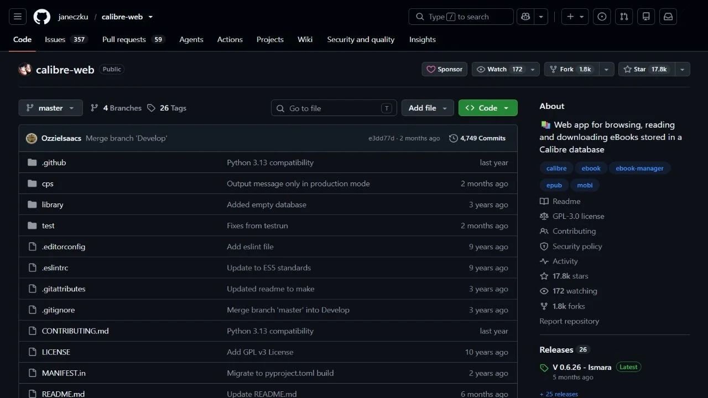Image resolution: width=708 pixels, height=398 pixels.
Task: Open the repositories header icon
Action: [x=646, y=17]
